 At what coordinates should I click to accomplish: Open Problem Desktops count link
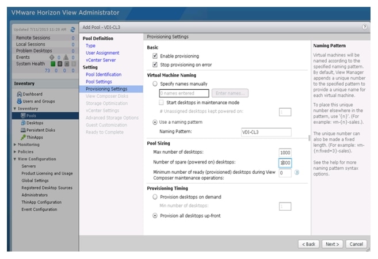tap(73, 51)
